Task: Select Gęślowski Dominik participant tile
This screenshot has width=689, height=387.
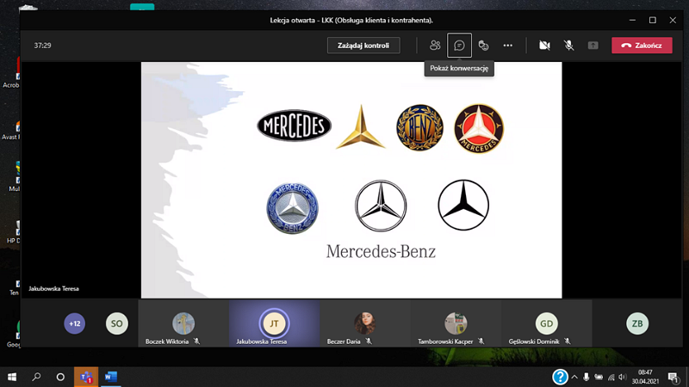Action: pyautogui.click(x=547, y=323)
